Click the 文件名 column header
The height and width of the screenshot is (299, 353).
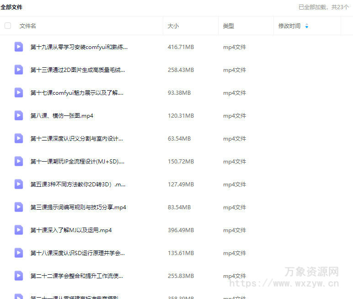[28, 26]
